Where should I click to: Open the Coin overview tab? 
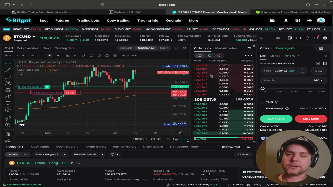[x=28, y=48]
